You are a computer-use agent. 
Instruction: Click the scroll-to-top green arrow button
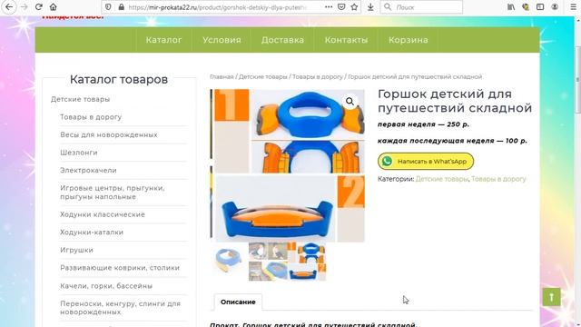click(x=551, y=297)
